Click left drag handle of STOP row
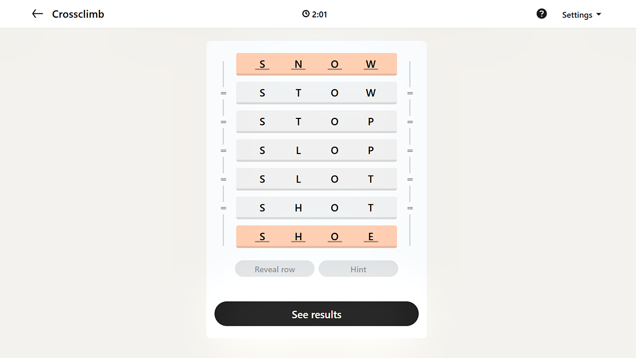 [224, 122]
